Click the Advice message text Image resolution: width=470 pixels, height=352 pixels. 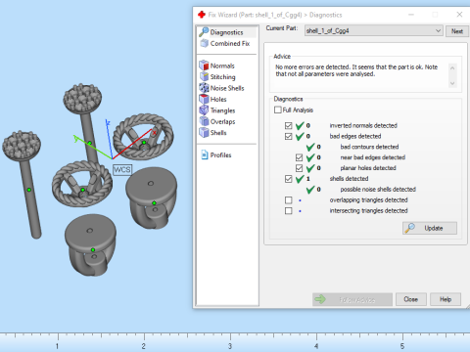(x=356, y=70)
